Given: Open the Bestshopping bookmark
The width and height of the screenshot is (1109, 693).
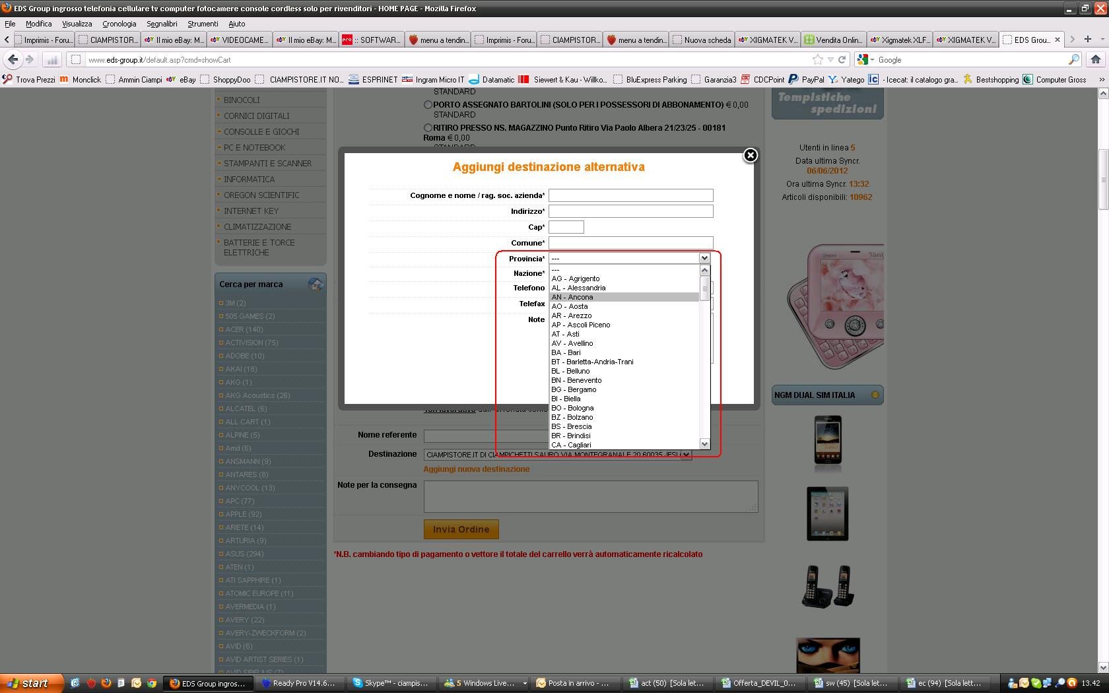Looking at the screenshot, I should click(991, 79).
